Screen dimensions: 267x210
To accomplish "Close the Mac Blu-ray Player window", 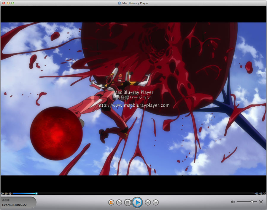I will tap(4, 3).
